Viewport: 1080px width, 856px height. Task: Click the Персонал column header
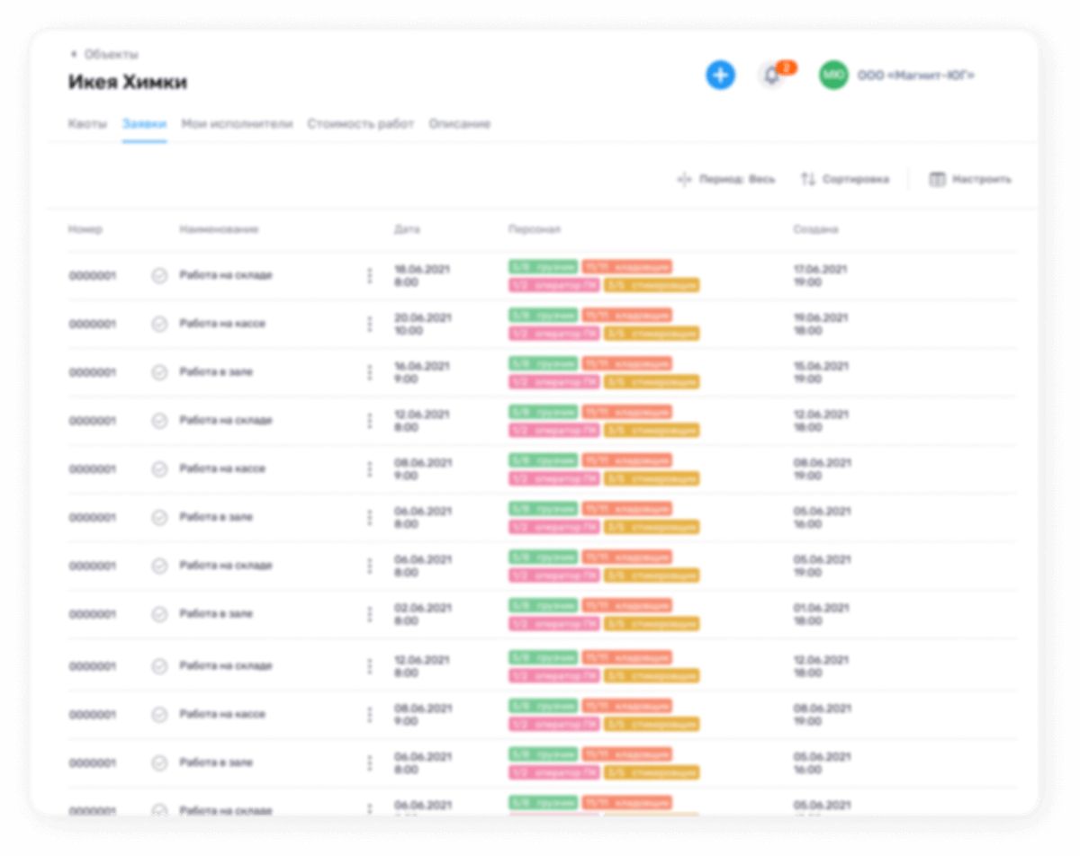coord(535,229)
